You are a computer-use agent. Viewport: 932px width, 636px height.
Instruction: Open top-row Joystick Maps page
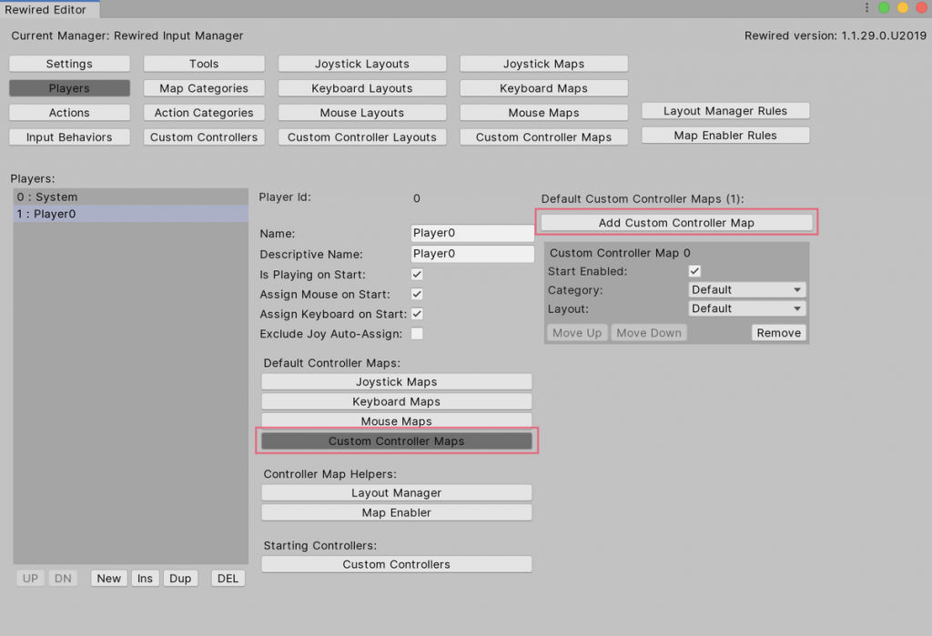click(x=544, y=64)
